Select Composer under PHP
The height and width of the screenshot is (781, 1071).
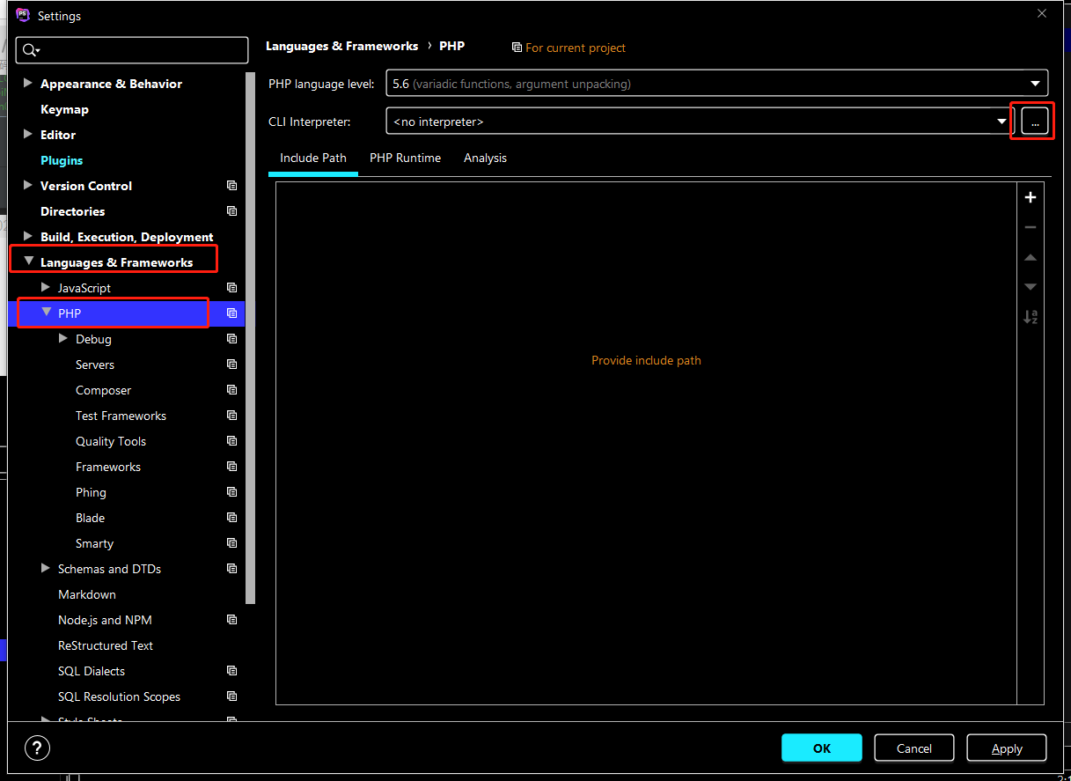(103, 390)
